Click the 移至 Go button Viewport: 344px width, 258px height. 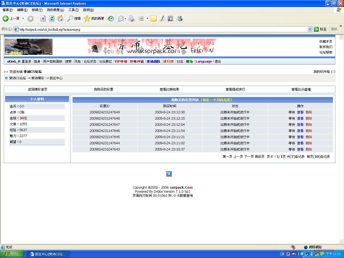[320, 29]
